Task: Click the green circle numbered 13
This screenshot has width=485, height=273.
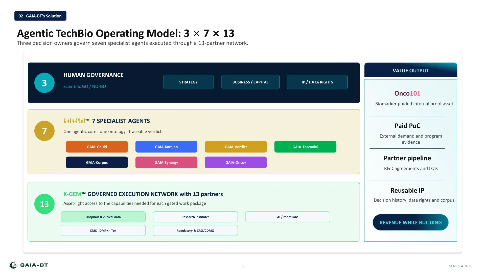Action: click(x=44, y=204)
